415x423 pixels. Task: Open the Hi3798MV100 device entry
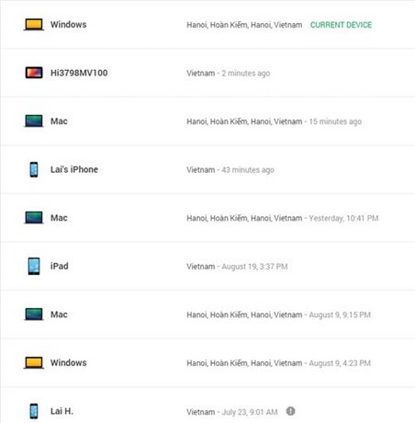click(207, 73)
